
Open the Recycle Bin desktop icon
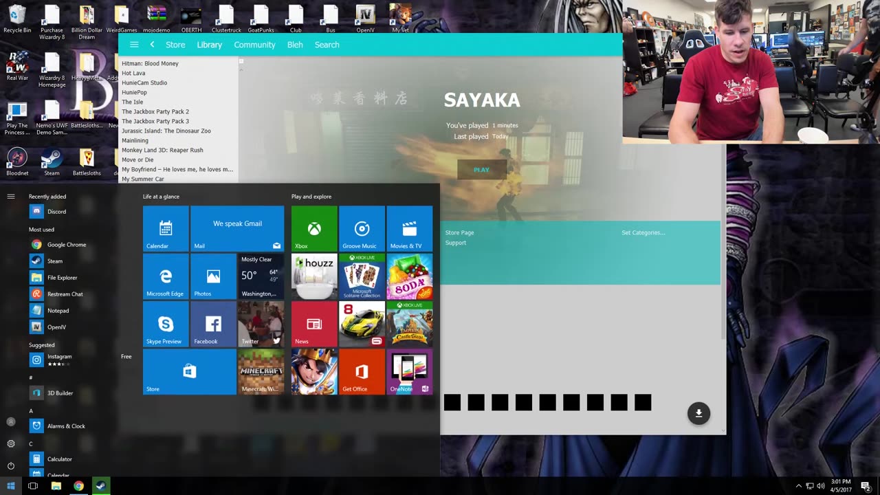tap(17, 19)
